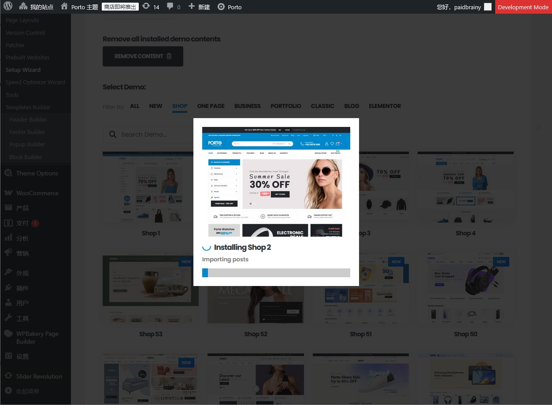552x405 pixels.
Task: Select the PORTFOLIO demo filter
Action: pos(286,106)
